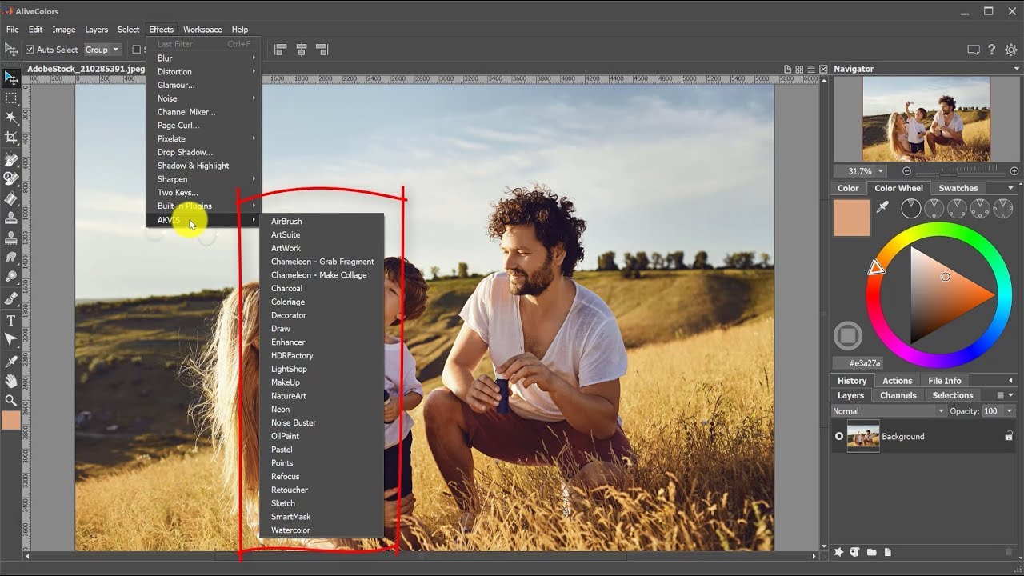Click the lock icon on Background layer

1009,437
